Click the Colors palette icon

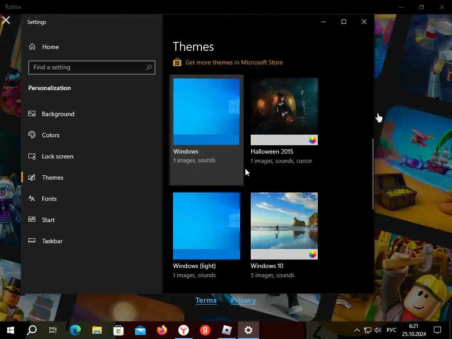point(32,135)
